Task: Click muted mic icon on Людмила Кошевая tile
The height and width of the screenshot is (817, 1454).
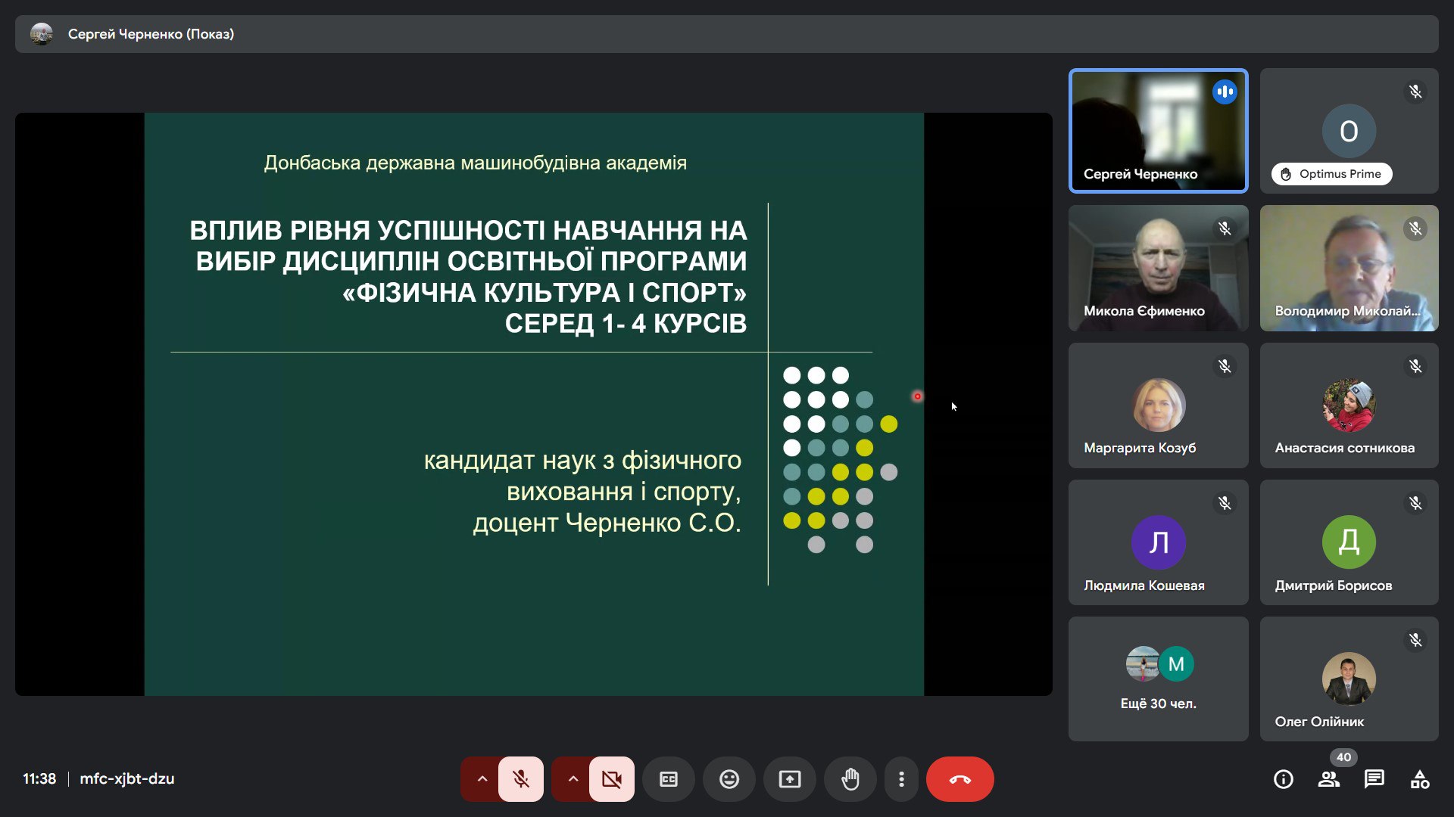Action: [x=1224, y=504]
